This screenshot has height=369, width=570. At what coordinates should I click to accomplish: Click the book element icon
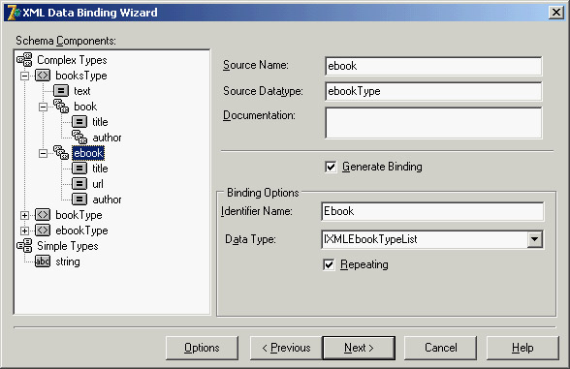click(x=61, y=107)
